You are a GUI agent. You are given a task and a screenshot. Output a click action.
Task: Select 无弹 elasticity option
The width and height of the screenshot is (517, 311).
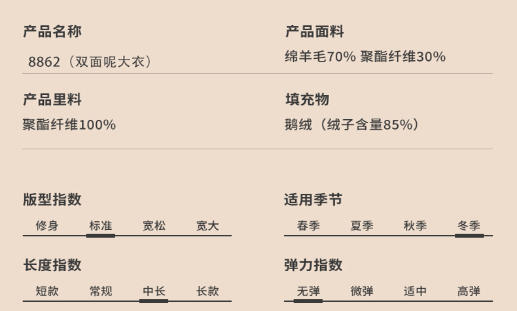tap(308, 291)
